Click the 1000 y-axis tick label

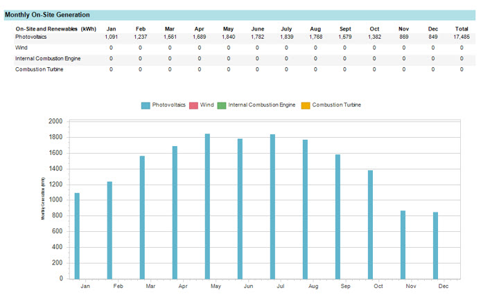coord(55,200)
